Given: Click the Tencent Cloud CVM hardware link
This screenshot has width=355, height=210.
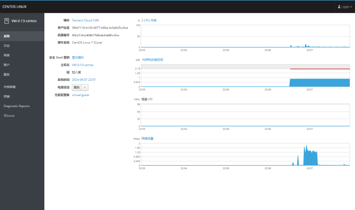Looking at the screenshot, I should (85, 20).
